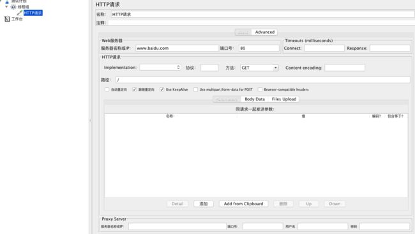415x234 pixels.
Task: Switch to the Advanced tab
Action: 264,32
